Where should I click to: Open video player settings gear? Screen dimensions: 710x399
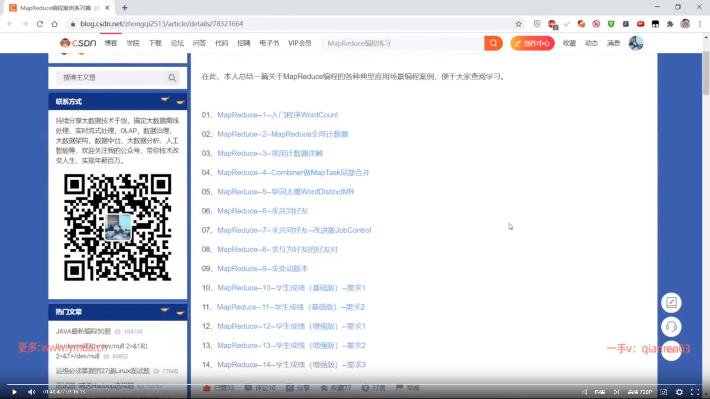[679, 392]
